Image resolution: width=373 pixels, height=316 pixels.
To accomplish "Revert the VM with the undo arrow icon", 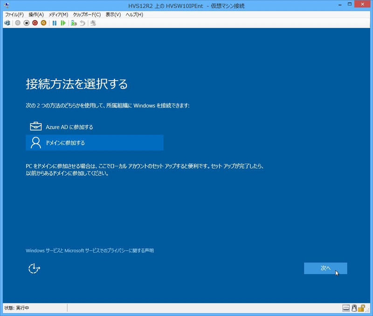I will [x=83, y=23].
